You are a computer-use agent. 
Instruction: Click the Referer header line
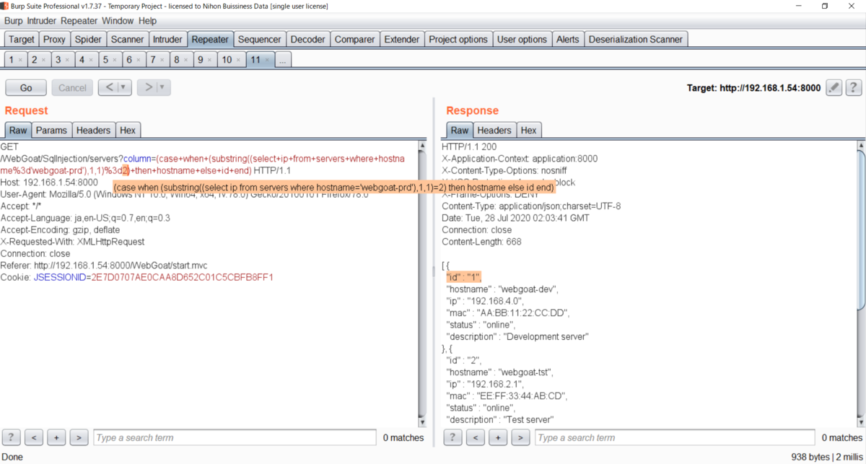105,266
